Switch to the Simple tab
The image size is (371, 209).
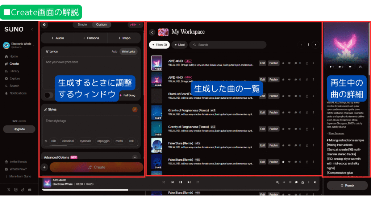pos(82,25)
